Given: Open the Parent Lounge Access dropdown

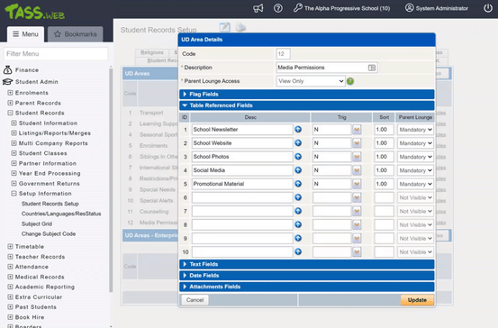Looking at the screenshot, I should click(311, 81).
